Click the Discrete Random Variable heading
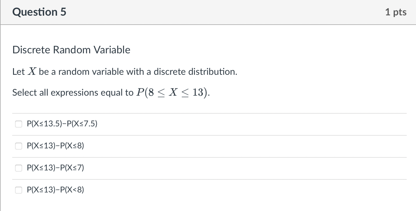This screenshot has width=416, height=211. click(x=71, y=50)
